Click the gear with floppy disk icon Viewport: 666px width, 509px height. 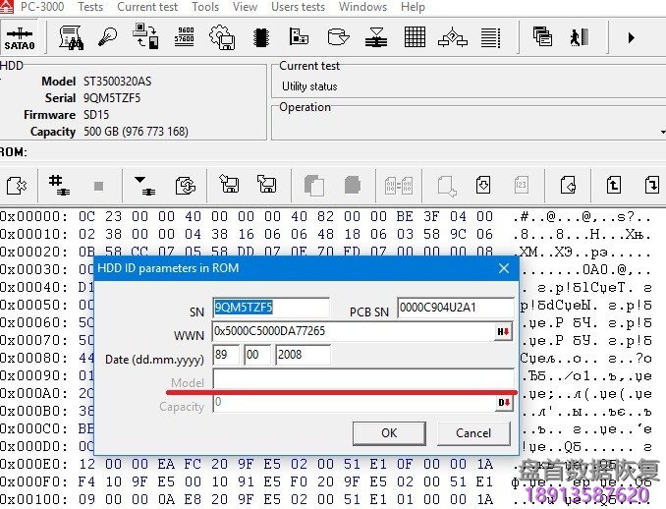pos(222,37)
